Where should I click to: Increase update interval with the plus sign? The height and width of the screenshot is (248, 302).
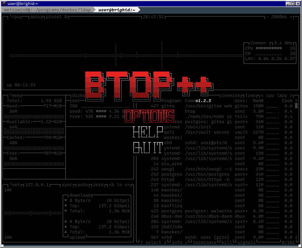point(291,17)
